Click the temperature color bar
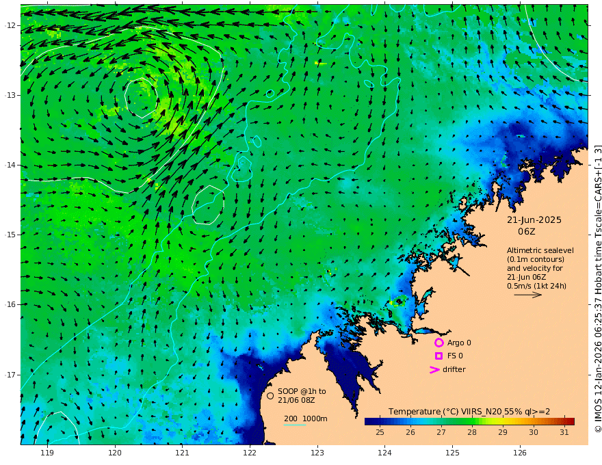The width and height of the screenshot is (602, 465). pos(469,421)
